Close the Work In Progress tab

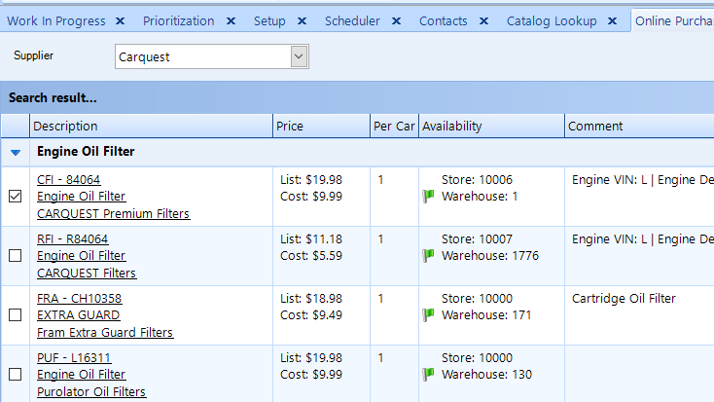pos(121,21)
